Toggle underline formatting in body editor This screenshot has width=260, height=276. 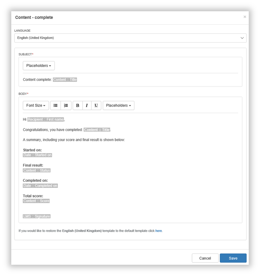[x=96, y=105]
